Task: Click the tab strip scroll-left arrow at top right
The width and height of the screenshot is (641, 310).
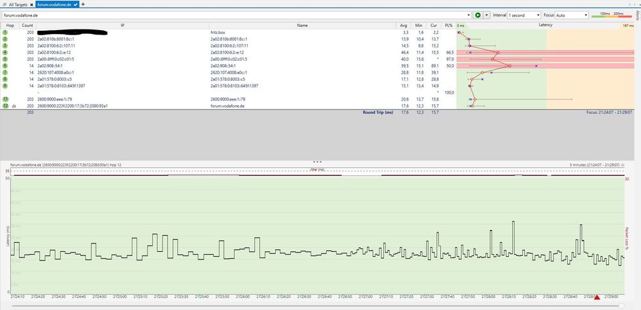Action: [x=630, y=4]
